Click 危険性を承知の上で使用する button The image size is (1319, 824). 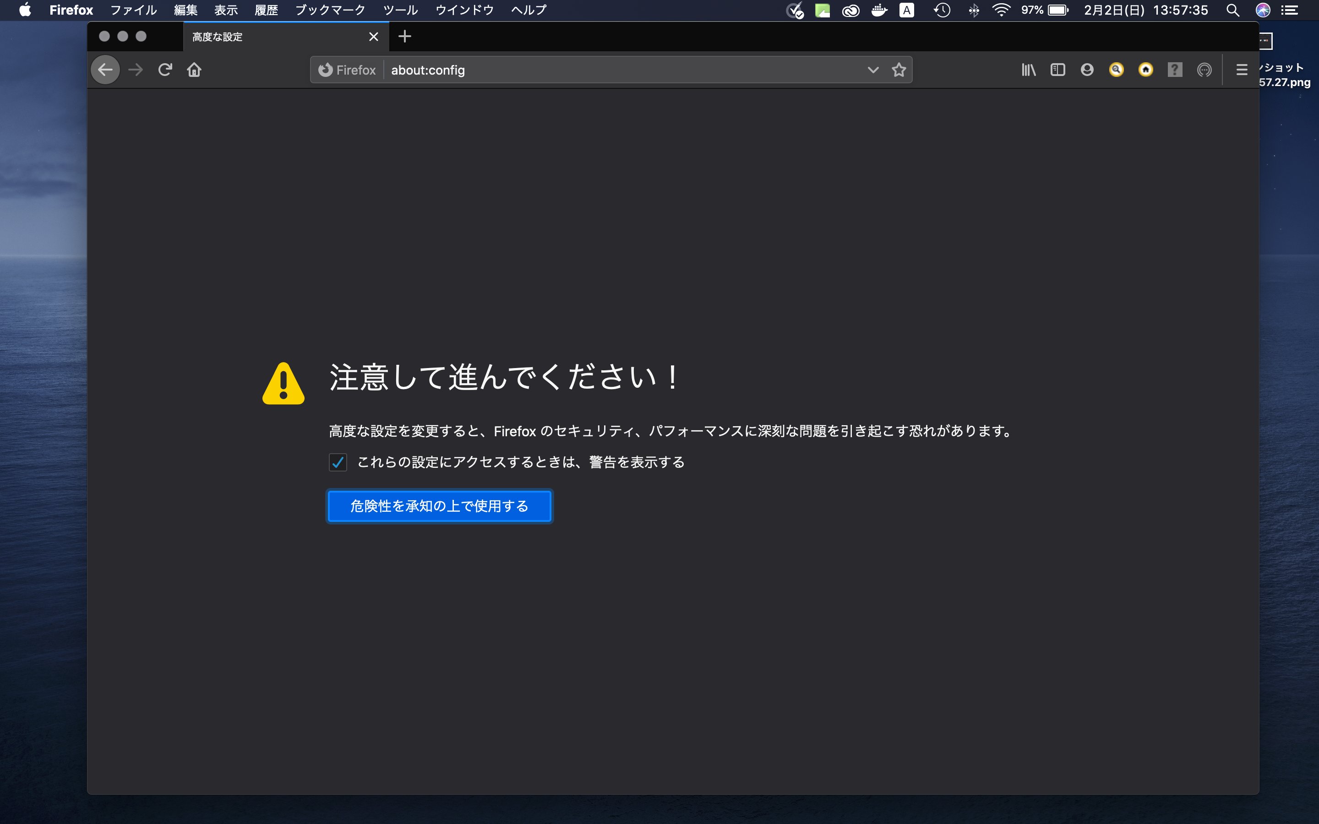tap(439, 506)
